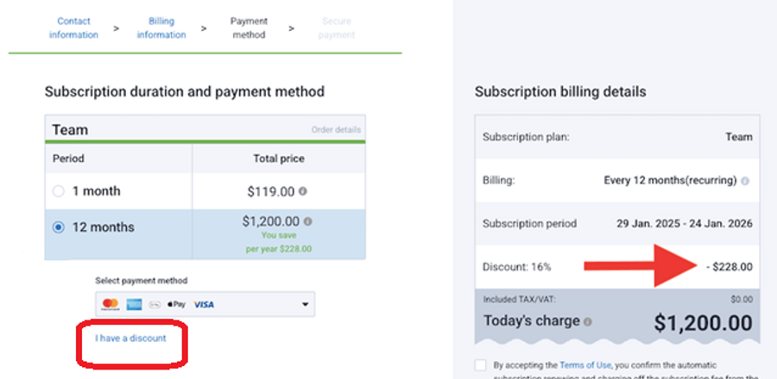777x379 pixels.
Task: Click info icon beside Every 12 months billing
Action: point(745,181)
